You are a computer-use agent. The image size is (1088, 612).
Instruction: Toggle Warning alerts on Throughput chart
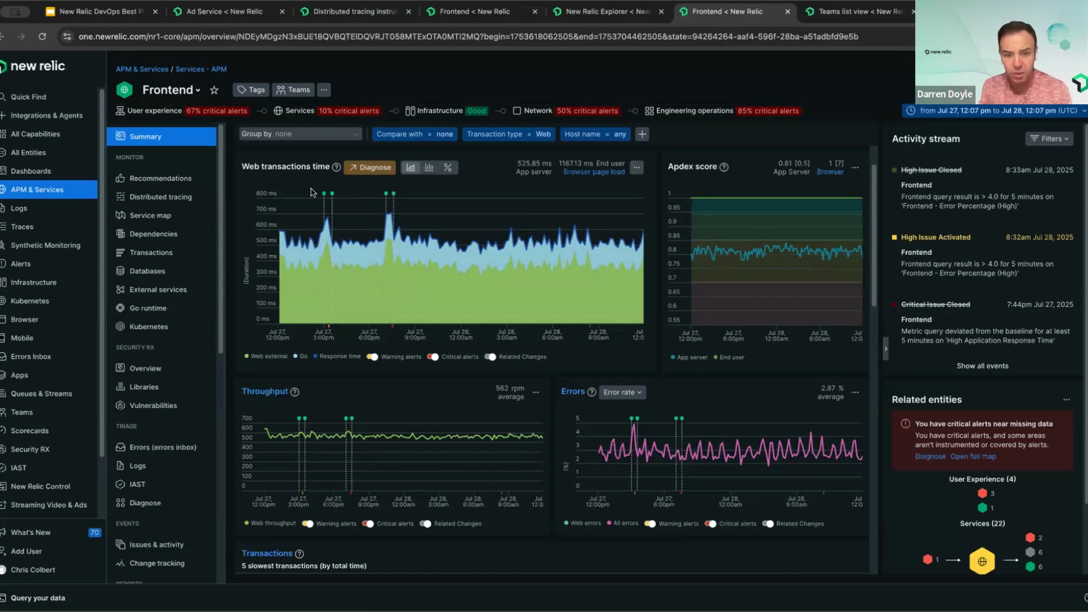tap(308, 524)
